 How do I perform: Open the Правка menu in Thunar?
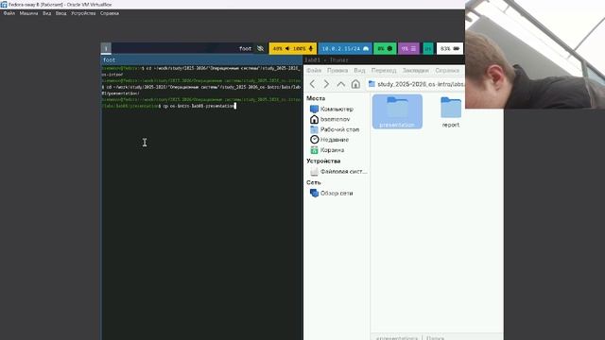click(x=337, y=71)
